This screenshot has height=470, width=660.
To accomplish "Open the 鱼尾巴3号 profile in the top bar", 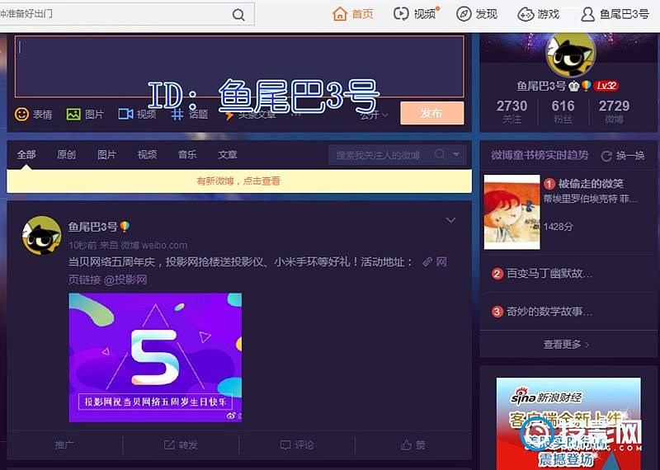I will click(x=615, y=14).
